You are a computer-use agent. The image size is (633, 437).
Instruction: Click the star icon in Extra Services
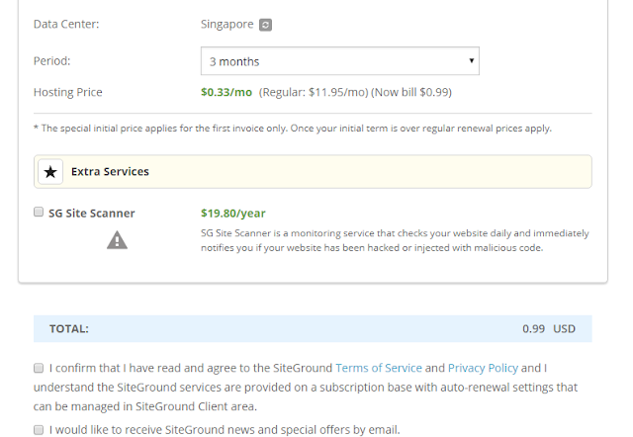[50, 172]
